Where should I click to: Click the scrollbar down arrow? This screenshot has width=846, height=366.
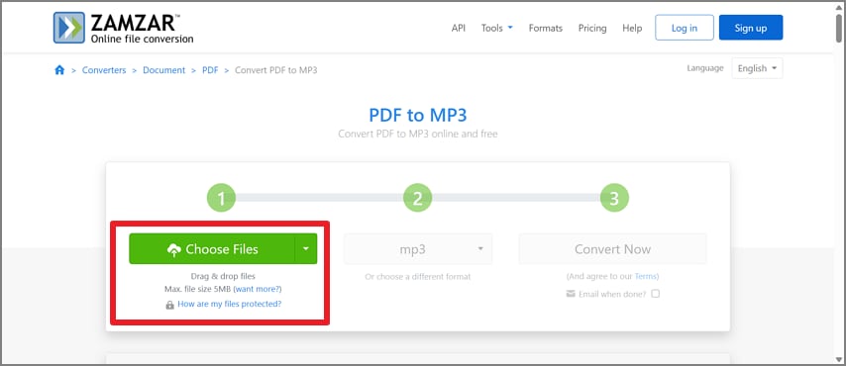[839, 359]
